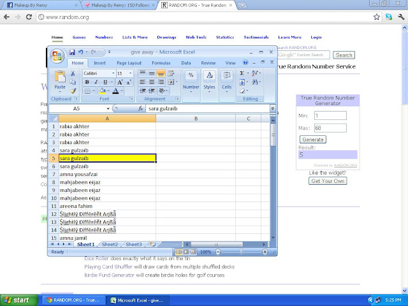This screenshot has width=408, height=306.
Task: Decrease font size with Shrink Font icon
Action: (x=129, y=82)
